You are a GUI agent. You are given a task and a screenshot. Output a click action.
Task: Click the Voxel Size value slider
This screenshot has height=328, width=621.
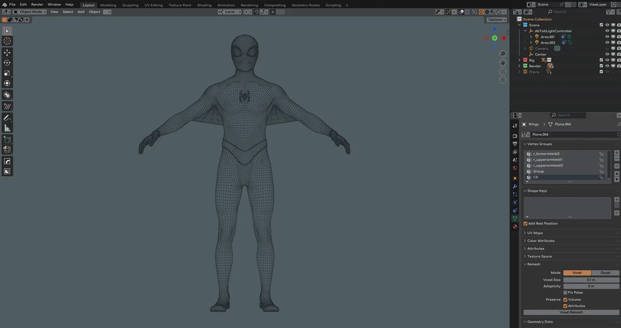[x=591, y=280]
